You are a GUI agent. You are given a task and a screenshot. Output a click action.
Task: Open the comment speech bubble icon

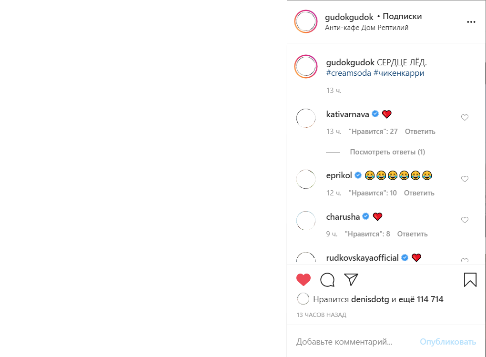[327, 280]
